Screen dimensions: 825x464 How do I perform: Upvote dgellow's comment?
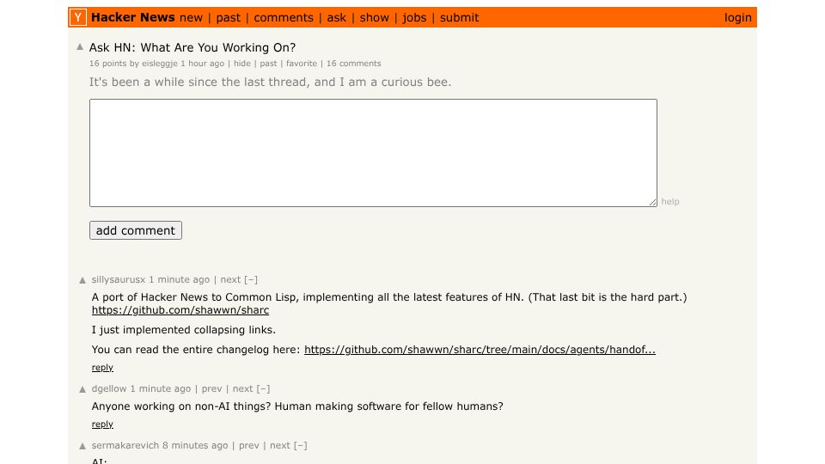82,389
